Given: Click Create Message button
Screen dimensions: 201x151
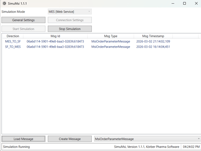Looking at the screenshot, I should pos(70,139).
